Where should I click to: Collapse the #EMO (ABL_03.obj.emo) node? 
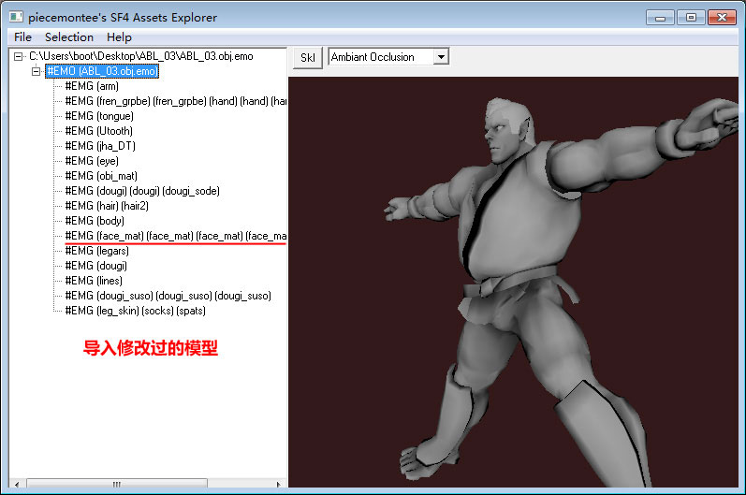(37, 71)
